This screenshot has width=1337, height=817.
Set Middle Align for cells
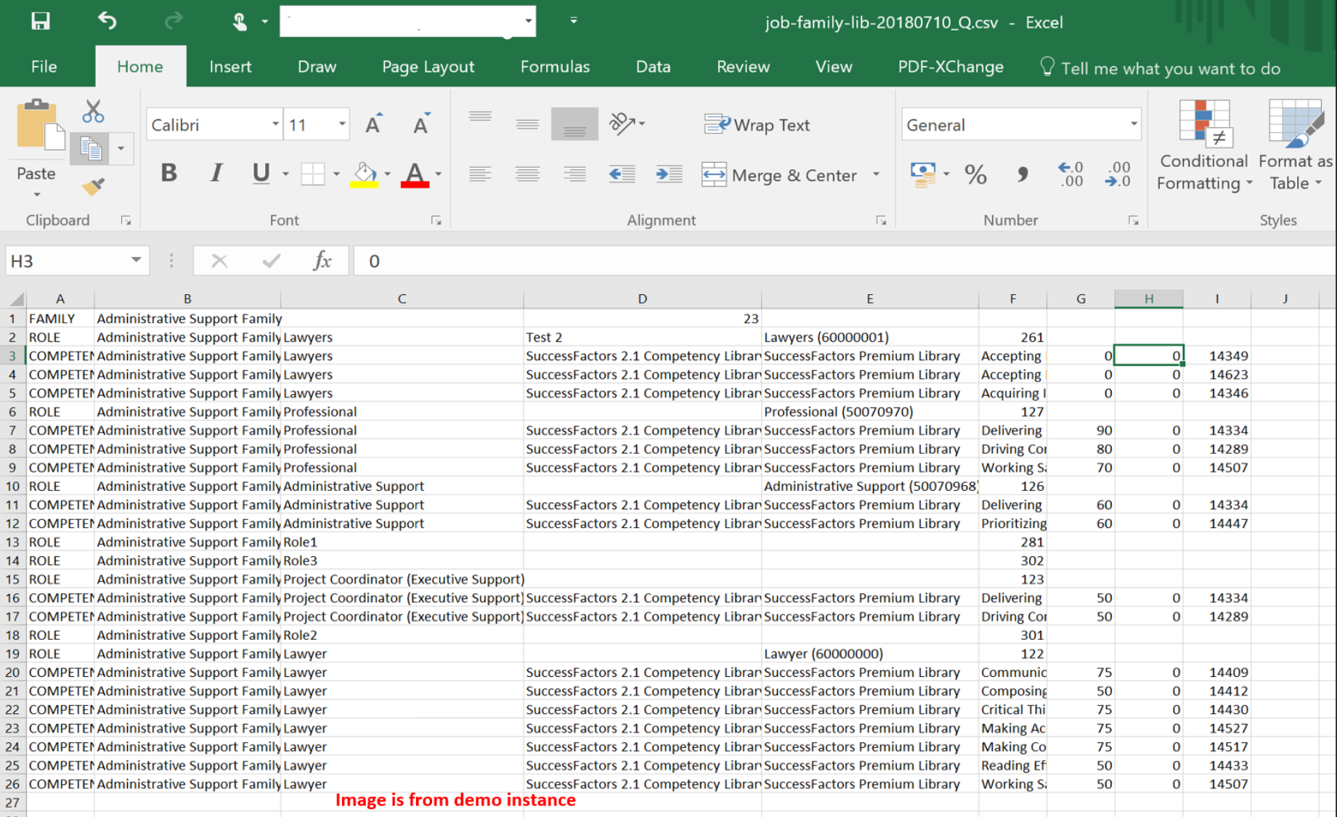(527, 124)
